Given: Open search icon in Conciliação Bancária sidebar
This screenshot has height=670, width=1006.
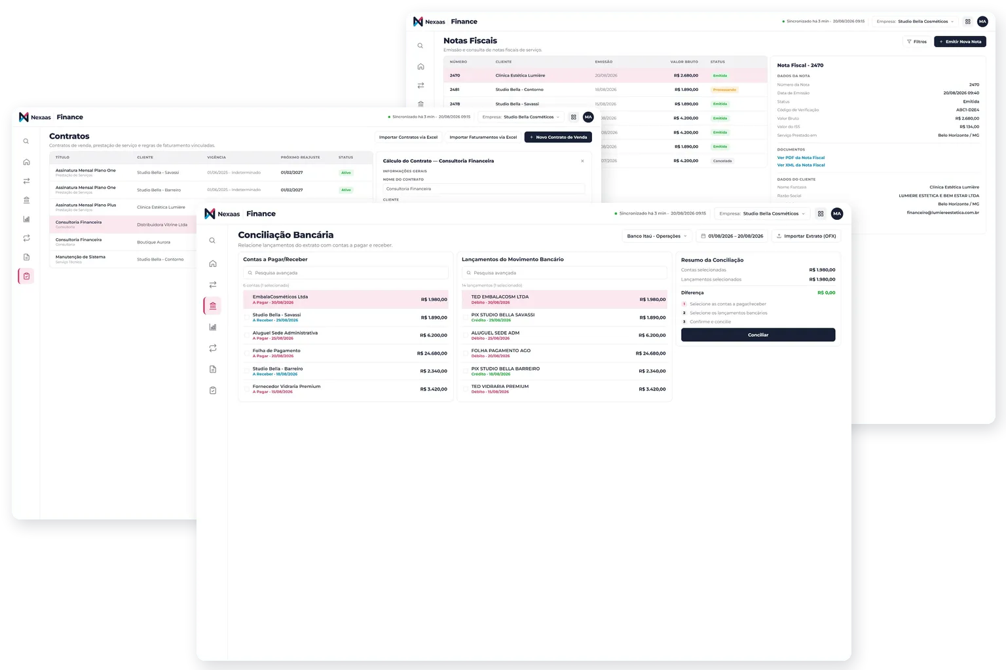Looking at the screenshot, I should click(x=212, y=241).
